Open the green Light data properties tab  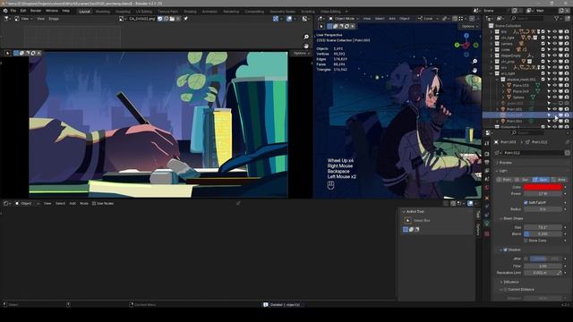point(487,224)
